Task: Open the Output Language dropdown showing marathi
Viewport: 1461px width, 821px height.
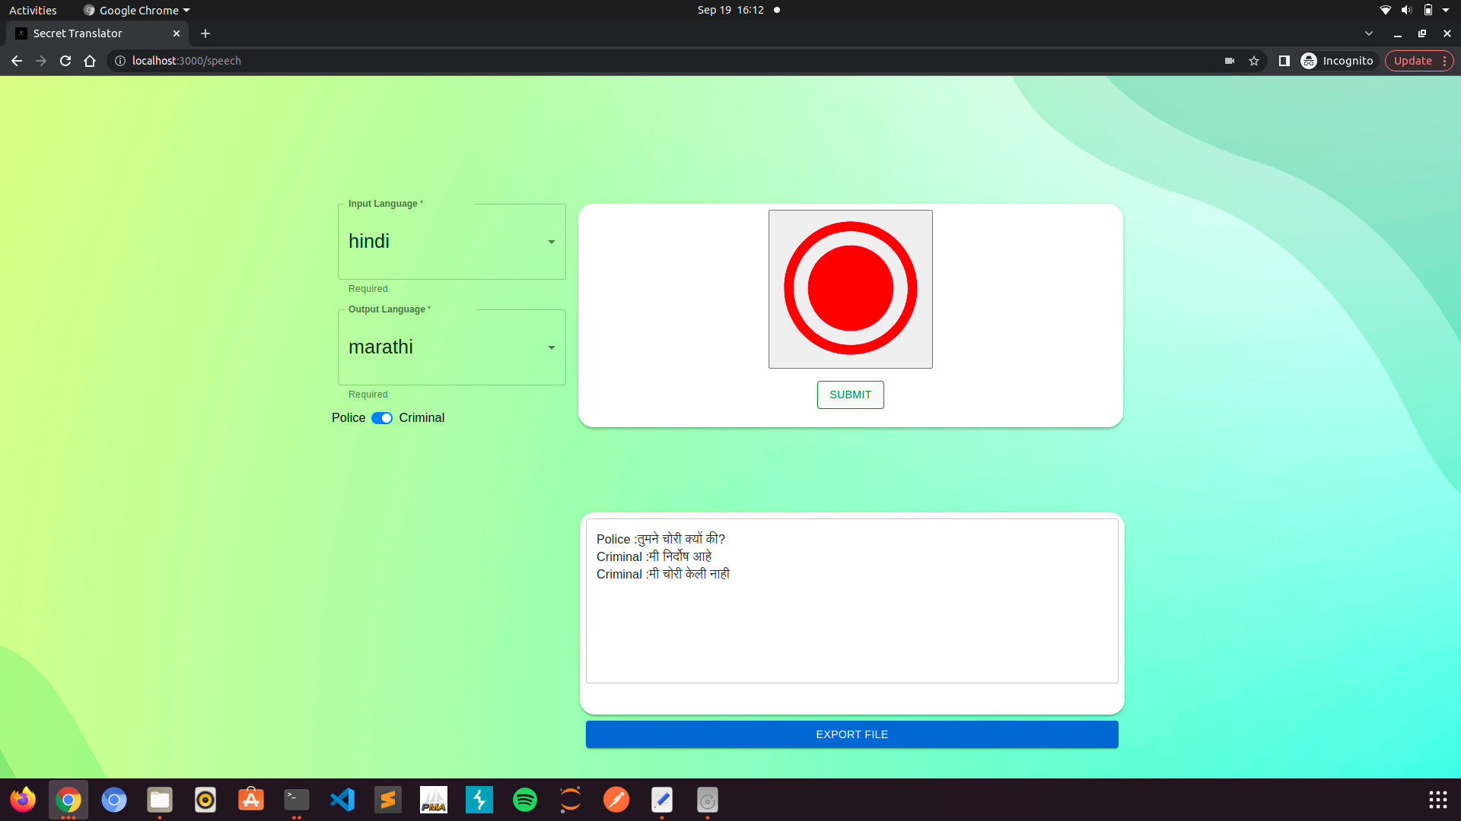Action: pos(451,347)
